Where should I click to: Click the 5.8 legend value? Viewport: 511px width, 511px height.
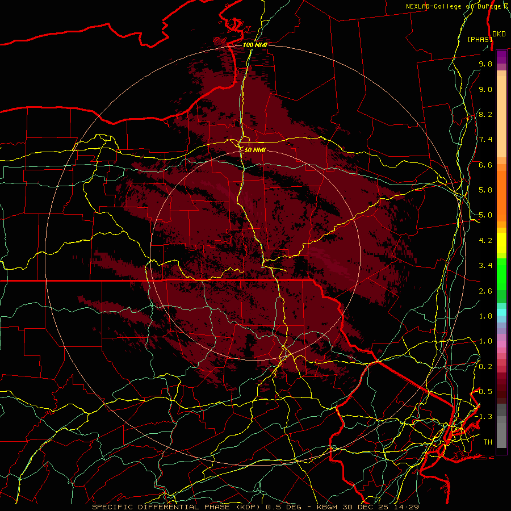485,190
